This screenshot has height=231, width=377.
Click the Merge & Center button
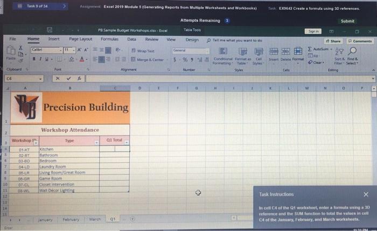pos(147,60)
